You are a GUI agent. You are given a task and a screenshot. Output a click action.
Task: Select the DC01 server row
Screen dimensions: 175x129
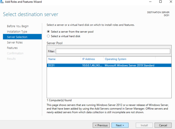point(108,65)
